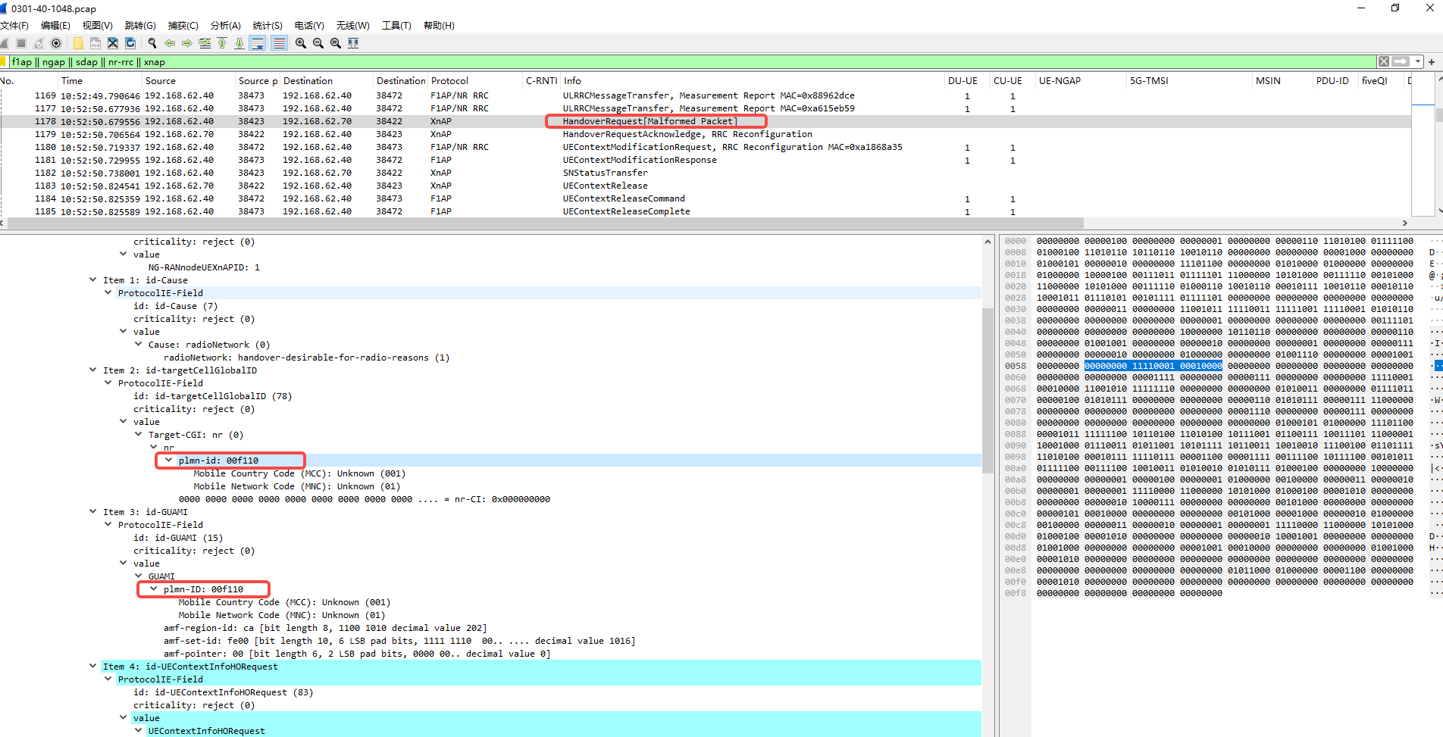The image size is (1443, 737).
Task: Click the display filter bookmark icon
Action: pos(4,62)
